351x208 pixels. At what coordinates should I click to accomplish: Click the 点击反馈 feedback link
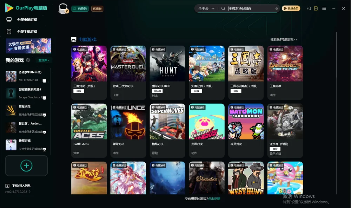click(x=214, y=199)
